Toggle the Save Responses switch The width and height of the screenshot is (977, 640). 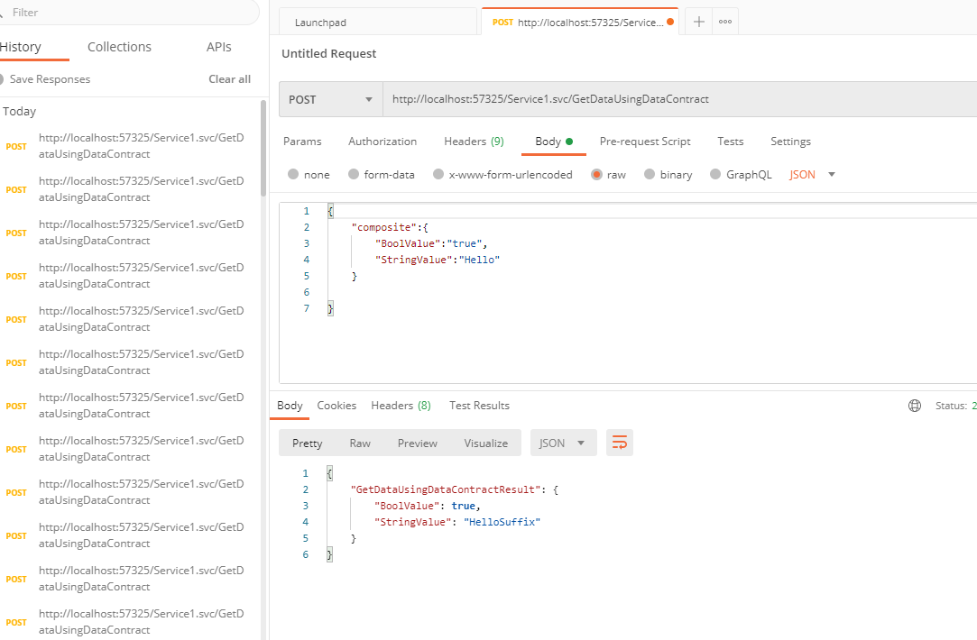click(1, 79)
